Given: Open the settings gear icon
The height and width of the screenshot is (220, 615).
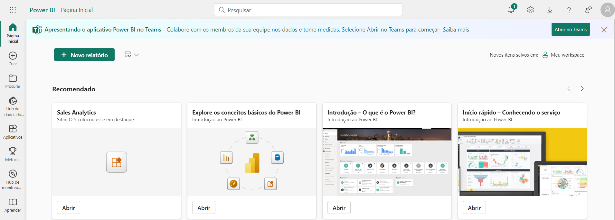Looking at the screenshot, I should (530, 10).
